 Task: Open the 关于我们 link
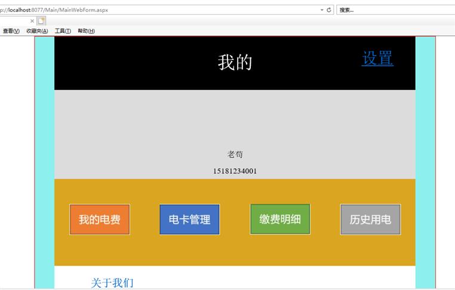coord(112,283)
